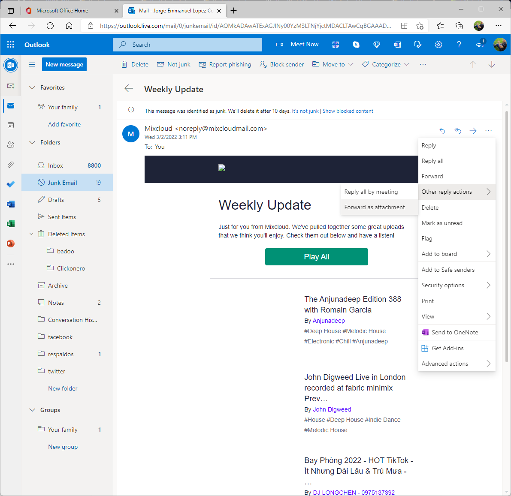The height and width of the screenshot is (496, 511).
Task: Click the New folder link
Action: 63,388
